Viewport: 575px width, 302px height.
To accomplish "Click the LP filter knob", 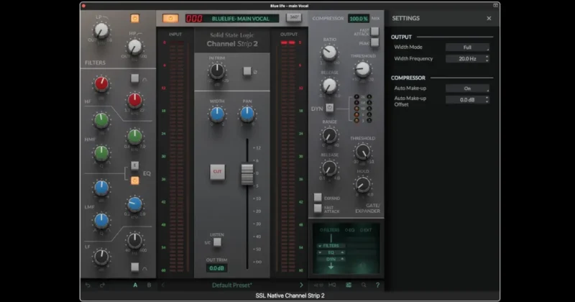I will 101,30.
